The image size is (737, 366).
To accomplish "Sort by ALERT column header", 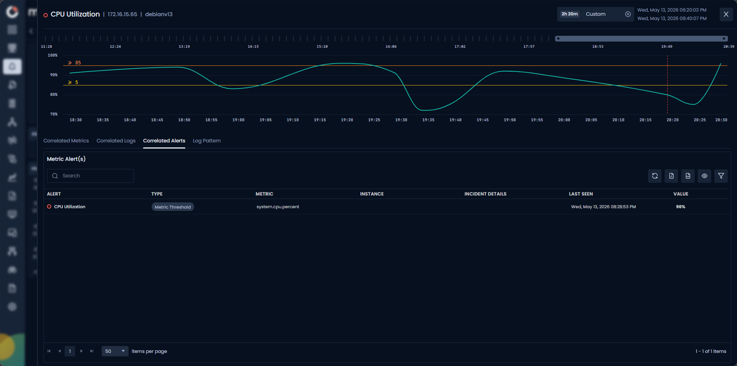I will pos(54,194).
